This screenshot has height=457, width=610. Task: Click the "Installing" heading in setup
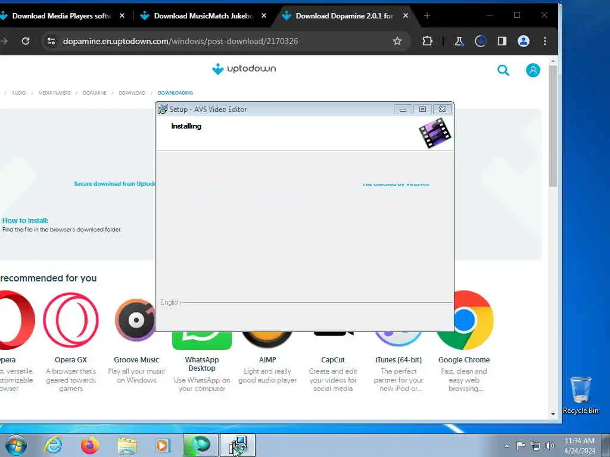tap(186, 126)
